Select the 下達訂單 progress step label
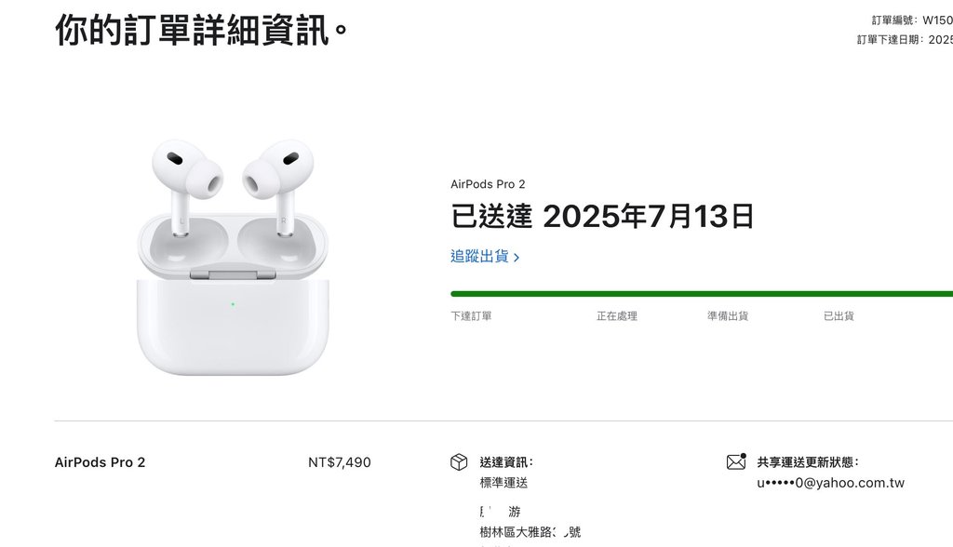 point(471,316)
